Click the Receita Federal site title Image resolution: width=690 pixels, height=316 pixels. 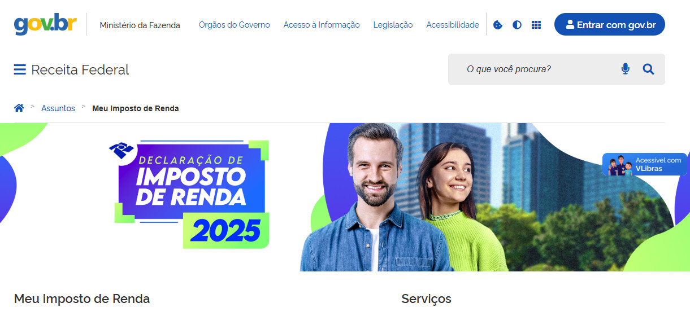[x=80, y=69]
